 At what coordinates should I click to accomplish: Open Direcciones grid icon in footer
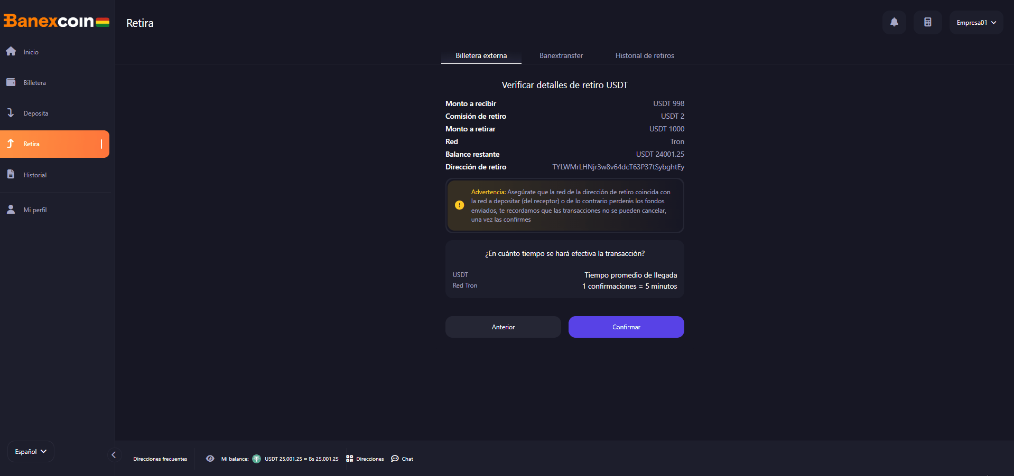click(349, 459)
